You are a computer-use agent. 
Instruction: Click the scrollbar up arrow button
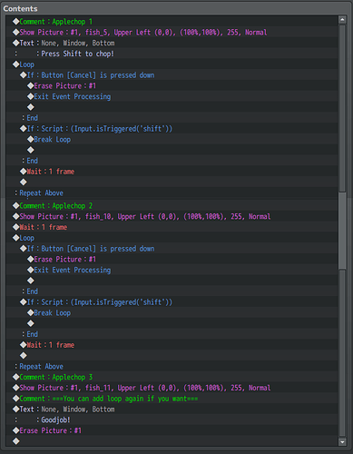[x=342, y=20]
